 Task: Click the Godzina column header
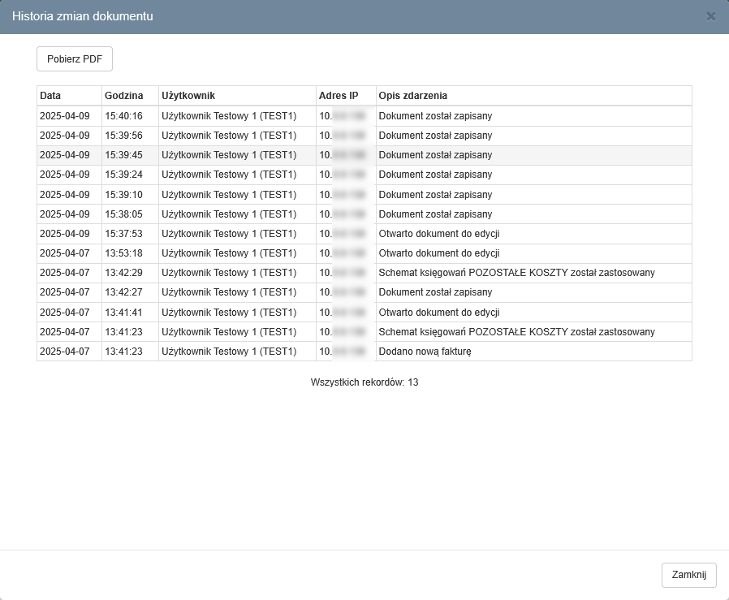(x=123, y=96)
